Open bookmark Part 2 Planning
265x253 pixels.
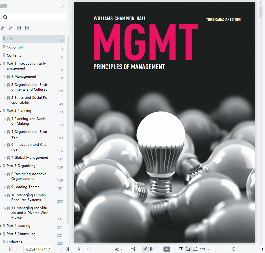click(19, 111)
